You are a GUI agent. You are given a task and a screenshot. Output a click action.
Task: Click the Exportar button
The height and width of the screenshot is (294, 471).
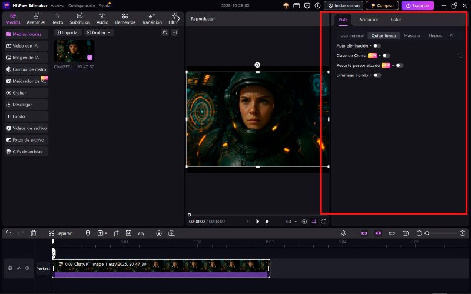[x=417, y=5]
